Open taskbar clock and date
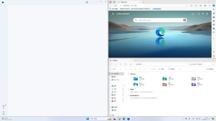 [205, 119]
